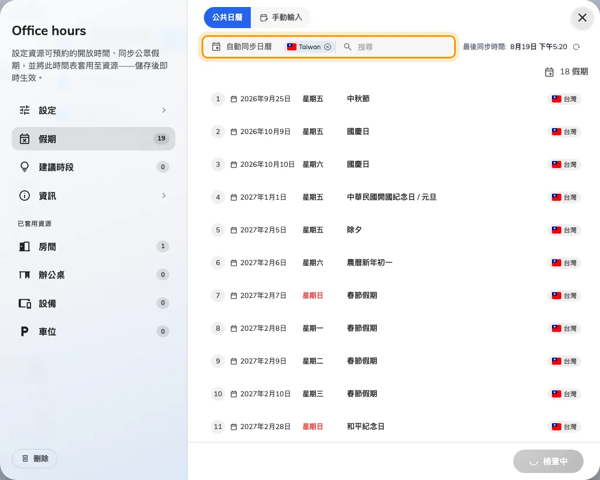This screenshot has height=480, width=600.
Task: Refresh the last sync time
Action: click(x=577, y=47)
